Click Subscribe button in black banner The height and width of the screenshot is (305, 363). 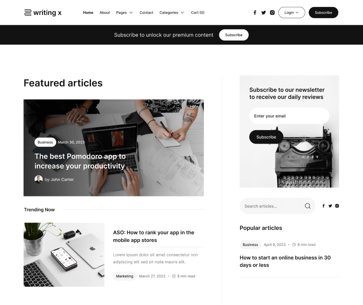click(x=233, y=35)
